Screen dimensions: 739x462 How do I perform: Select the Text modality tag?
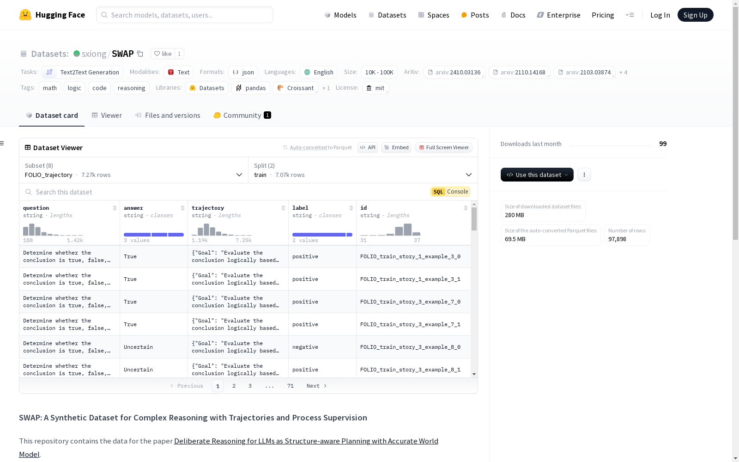[178, 72]
